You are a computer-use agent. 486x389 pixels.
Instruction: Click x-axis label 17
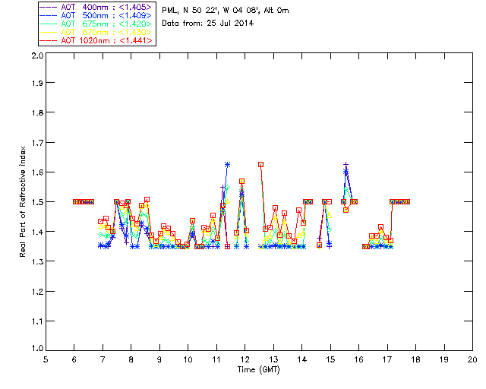coord(387,359)
